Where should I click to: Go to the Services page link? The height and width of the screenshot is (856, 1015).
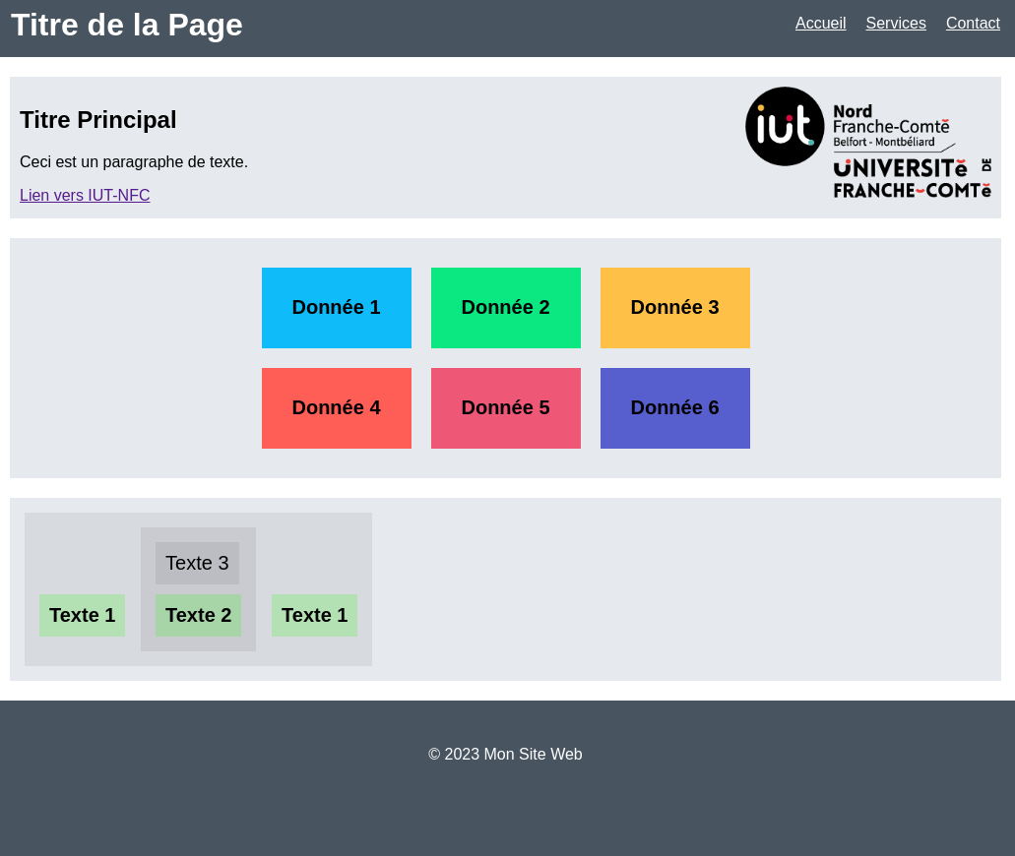coord(895,24)
